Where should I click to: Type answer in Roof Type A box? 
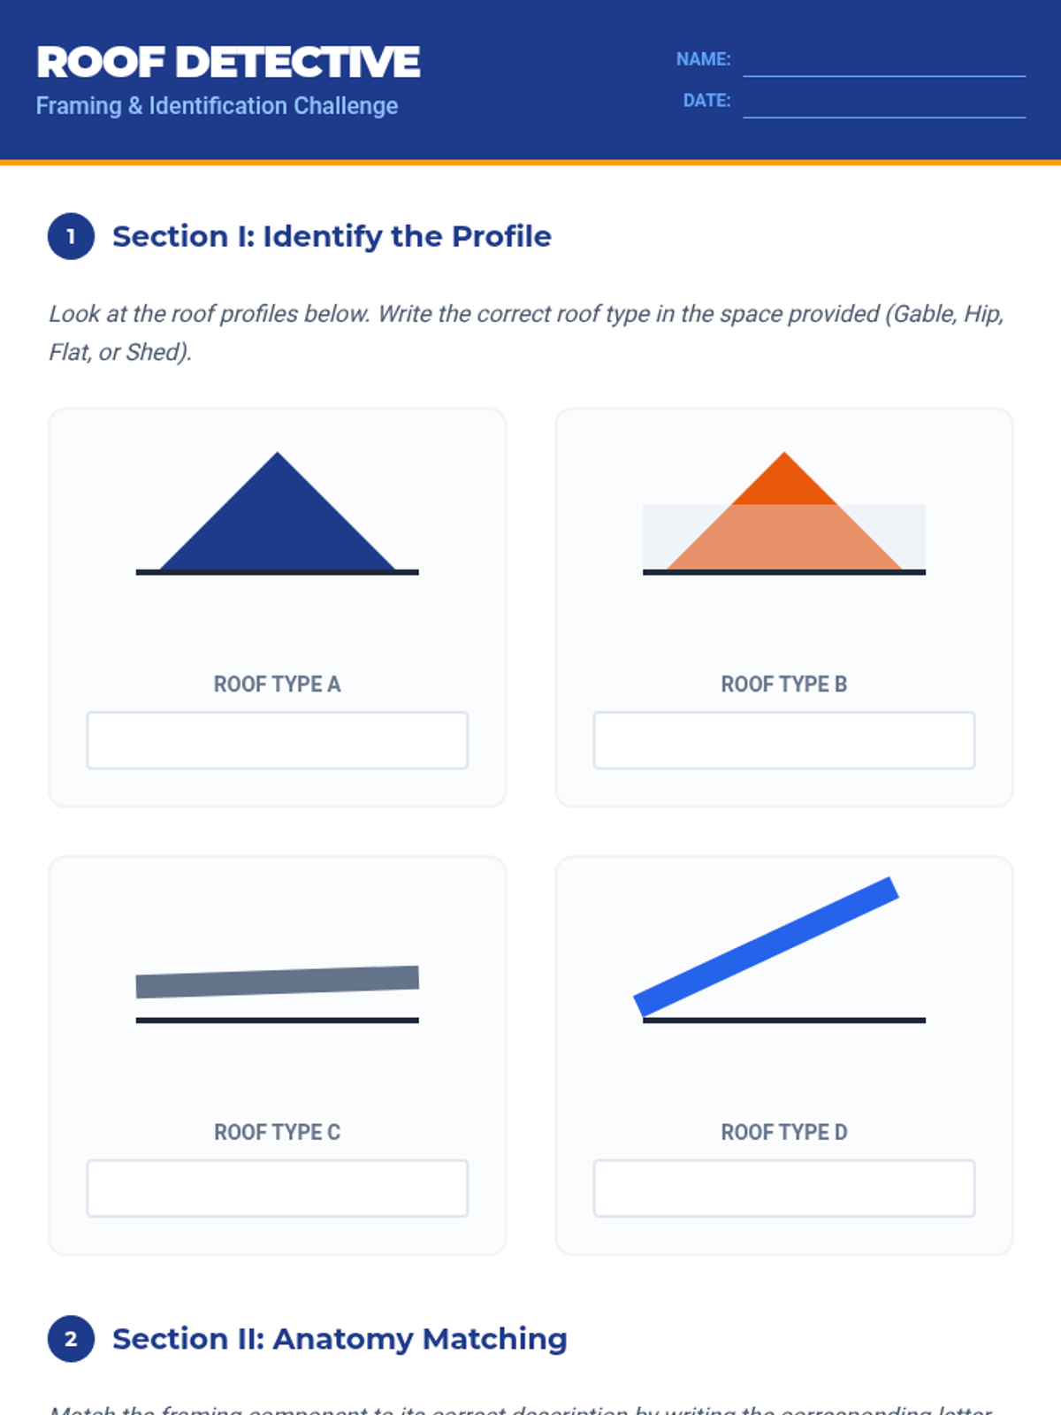277,740
